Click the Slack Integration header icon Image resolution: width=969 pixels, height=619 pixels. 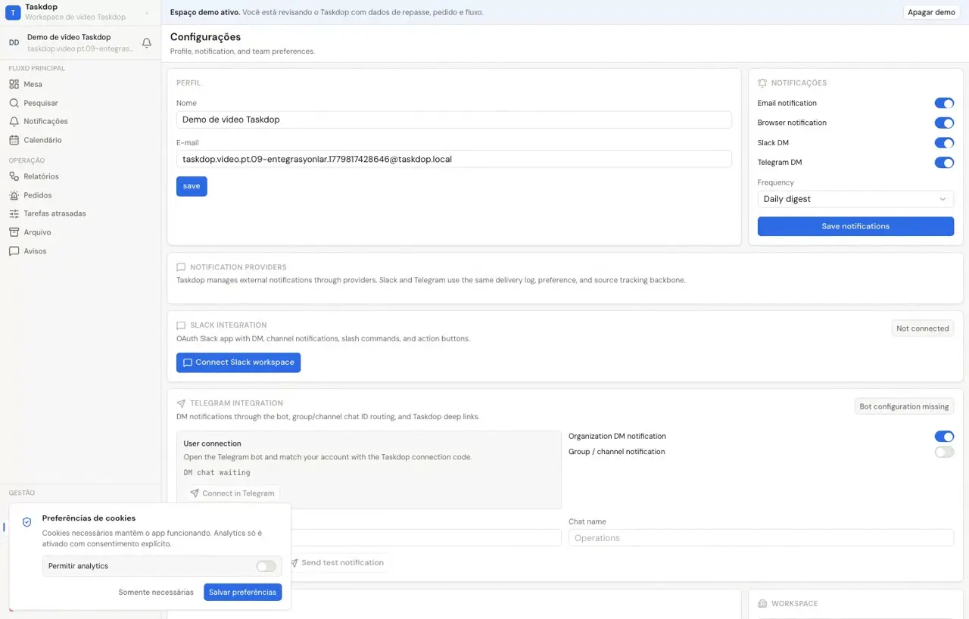click(x=181, y=325)
